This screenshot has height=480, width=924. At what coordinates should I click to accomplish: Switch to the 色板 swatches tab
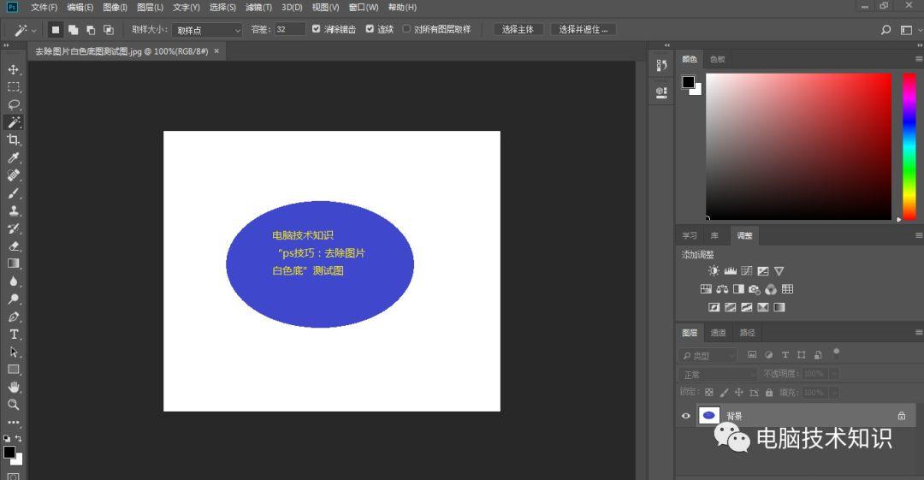(717, 59)
